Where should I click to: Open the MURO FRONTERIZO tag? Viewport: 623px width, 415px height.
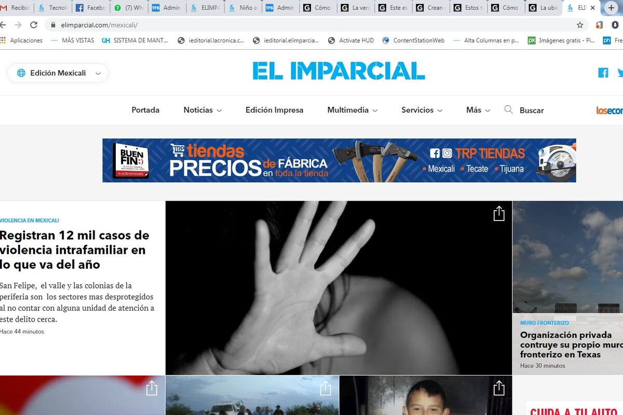[545, 323]
